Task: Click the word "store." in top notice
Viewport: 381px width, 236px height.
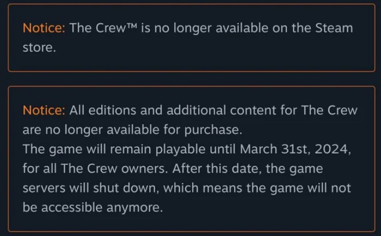Action: tap(39, 48)
